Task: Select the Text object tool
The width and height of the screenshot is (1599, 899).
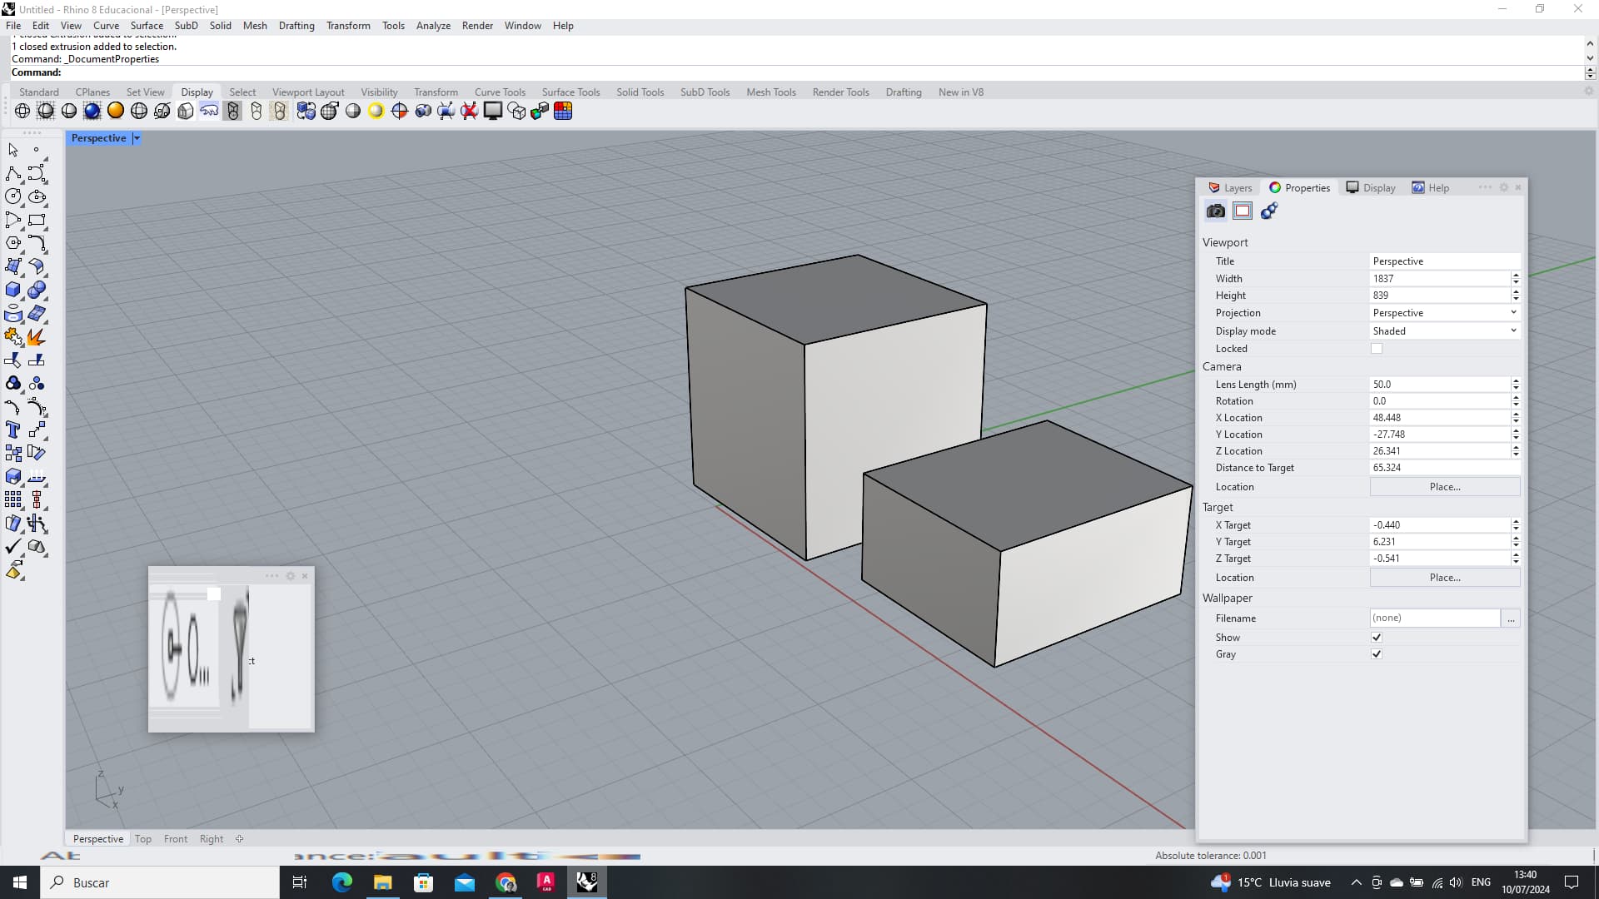Action: pos(13,430)
